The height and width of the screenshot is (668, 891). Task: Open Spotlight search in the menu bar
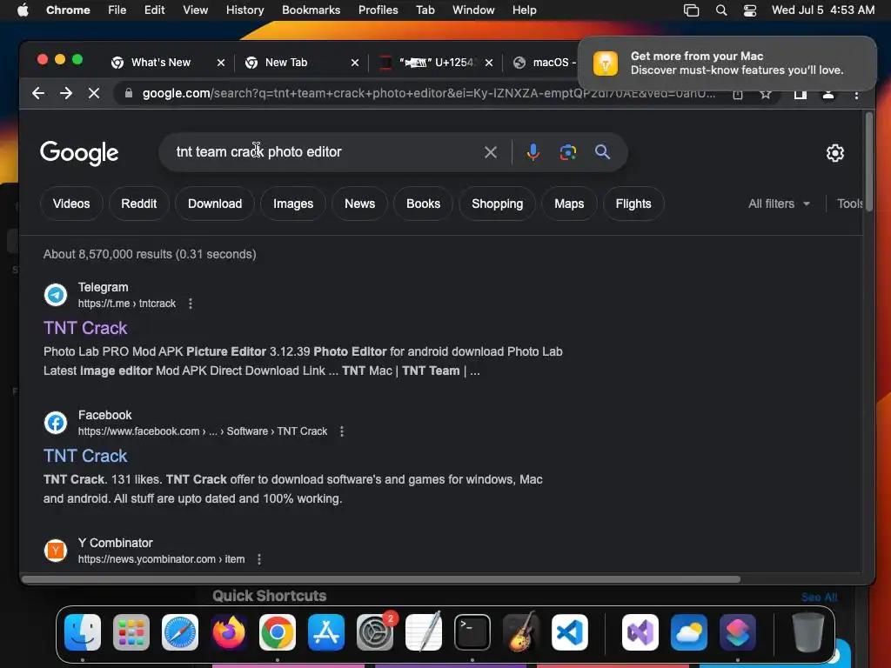click(721, 10)
